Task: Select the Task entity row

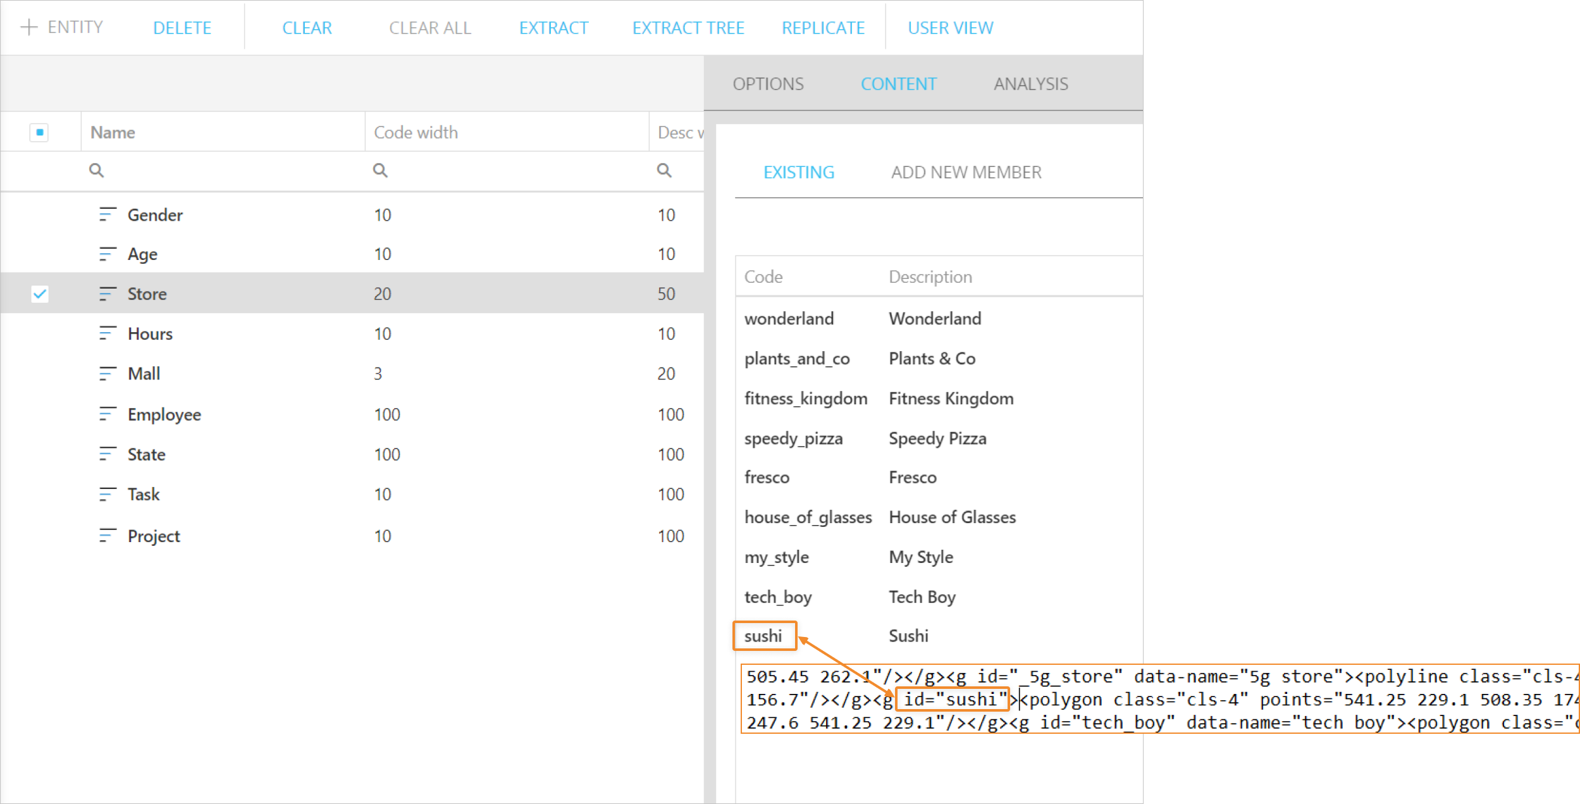Action: 352,494
